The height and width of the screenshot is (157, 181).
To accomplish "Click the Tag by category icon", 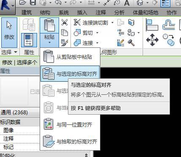I will click(x=117, y=3).
